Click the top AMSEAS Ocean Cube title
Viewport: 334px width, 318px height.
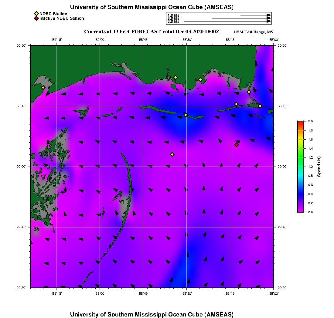point(152,7)
